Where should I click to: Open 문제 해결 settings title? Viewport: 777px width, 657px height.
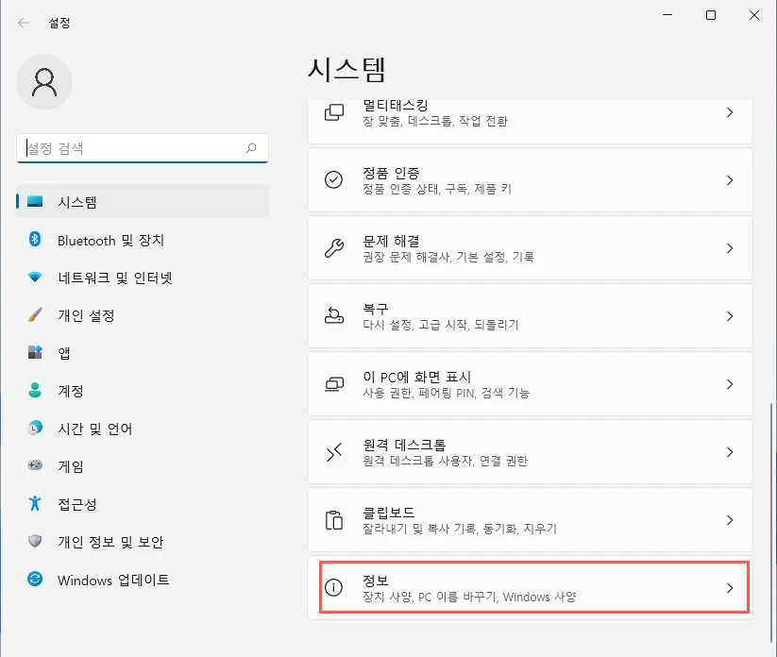[x=391, y=241]
